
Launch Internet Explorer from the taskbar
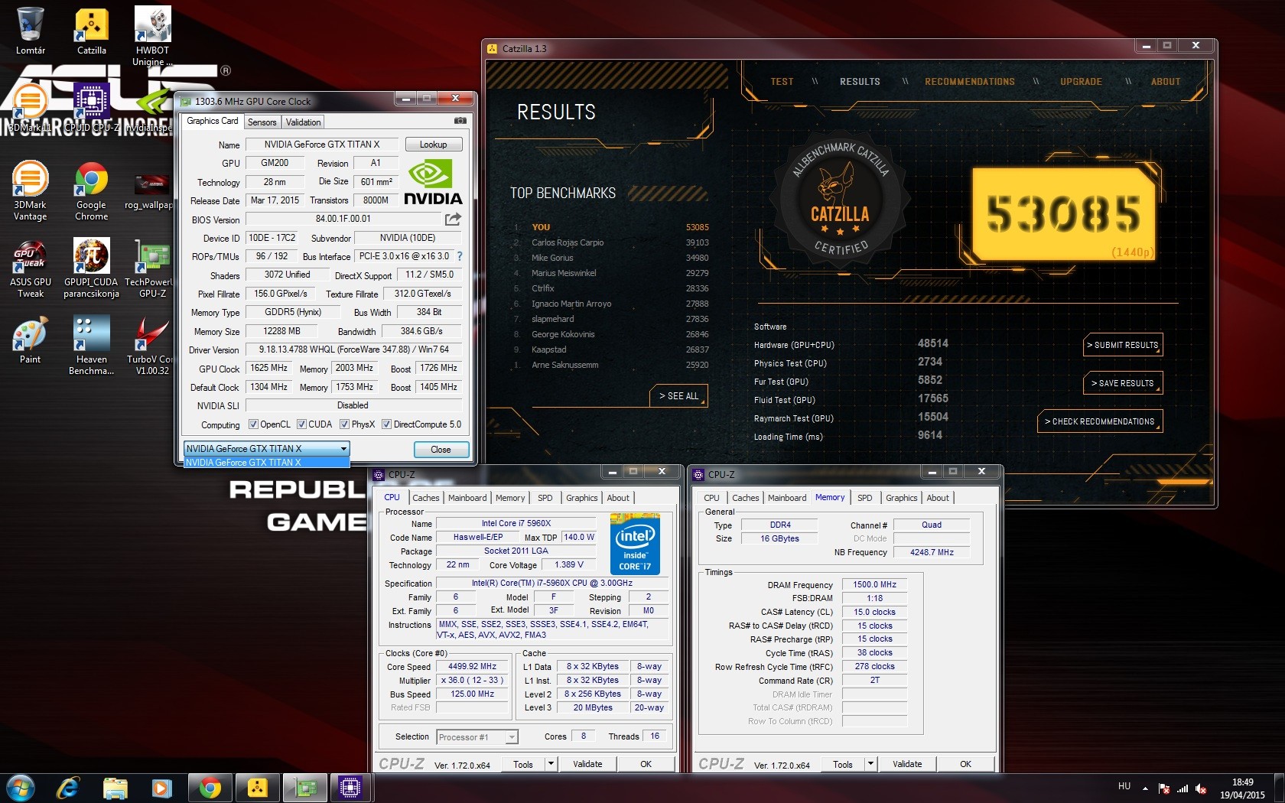pos(68,788)
